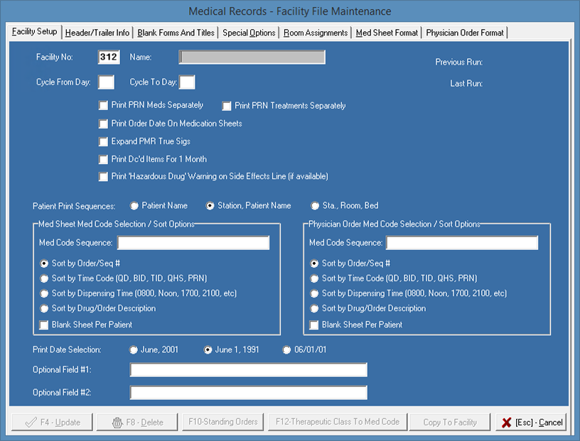Click the Optional Field #1 box
The height and width of the screenshot is (441, 580).
click(x=248, y=370)
